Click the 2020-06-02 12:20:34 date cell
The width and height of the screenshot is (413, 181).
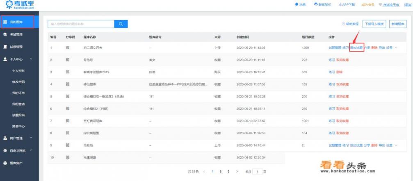pos(251,158)
